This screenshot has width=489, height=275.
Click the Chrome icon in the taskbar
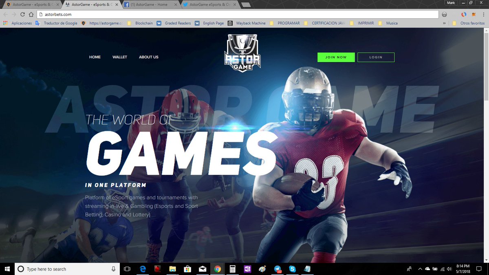click(218, 269)
